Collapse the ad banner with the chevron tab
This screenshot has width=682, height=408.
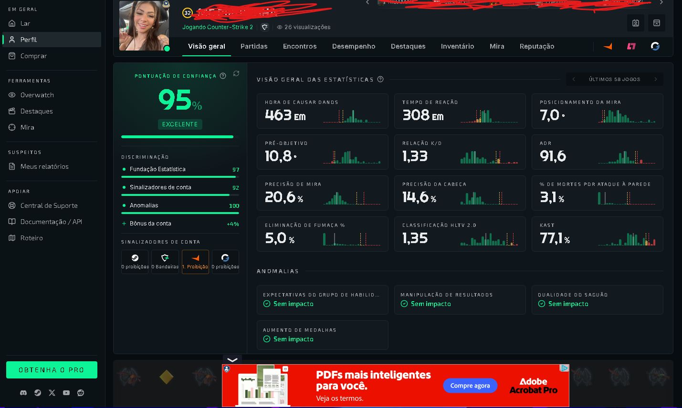click(x=232, y=360)
